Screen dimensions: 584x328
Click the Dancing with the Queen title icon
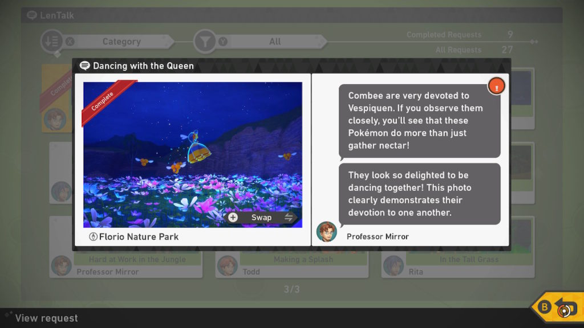point(85,66)
